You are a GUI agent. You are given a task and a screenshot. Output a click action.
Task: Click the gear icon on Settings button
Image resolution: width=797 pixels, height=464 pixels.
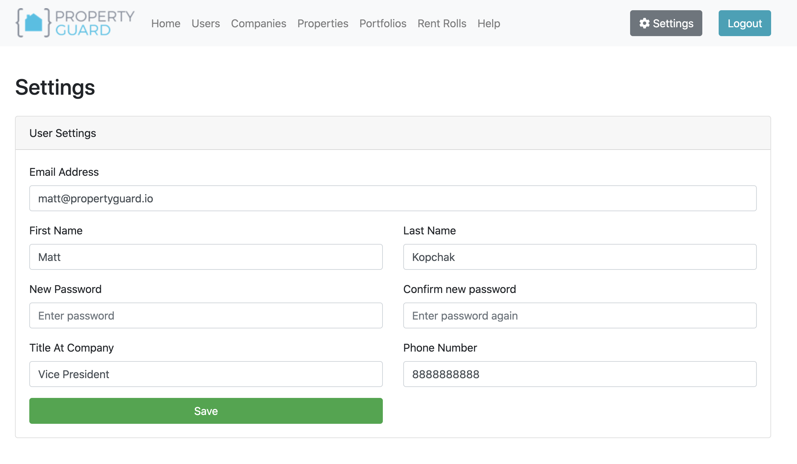pyautogui.click(x=645, y=23)
